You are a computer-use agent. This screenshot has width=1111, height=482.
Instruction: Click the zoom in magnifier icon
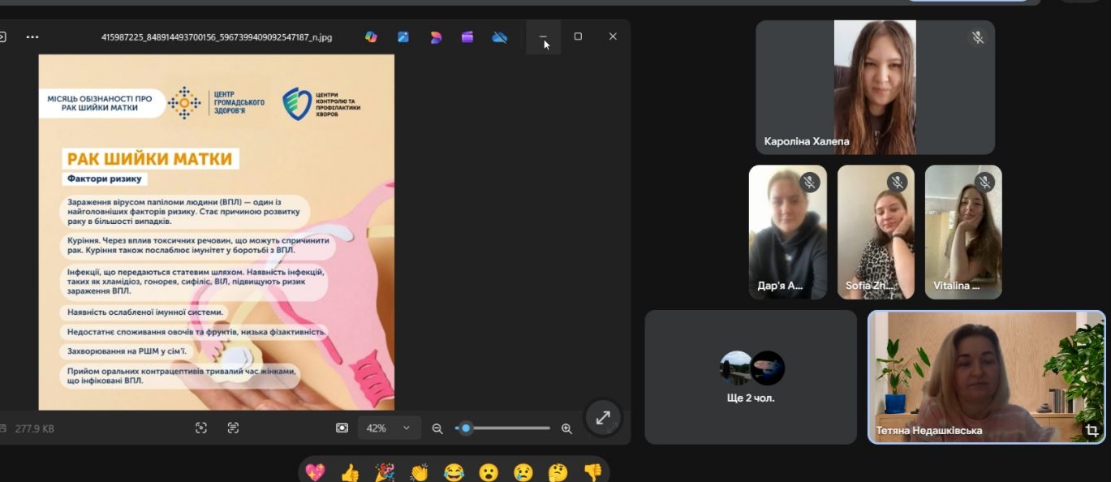566,428
